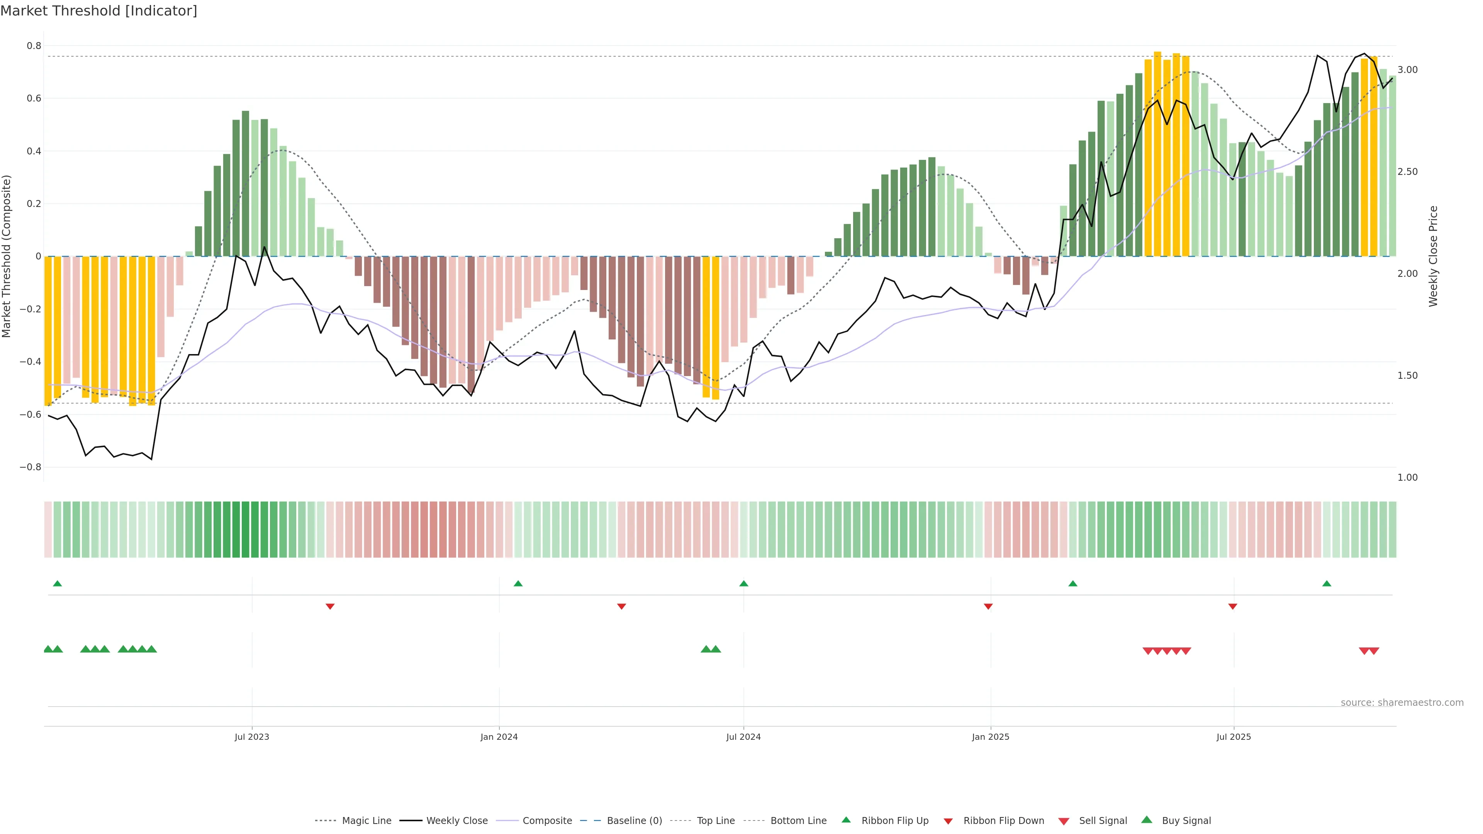Click the Jul 2023 x-axis label
1483x834 pixels.
tap(251, 737)
